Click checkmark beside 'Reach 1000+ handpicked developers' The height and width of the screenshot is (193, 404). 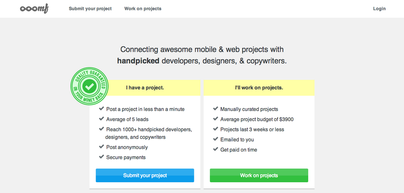click(102, 129)
